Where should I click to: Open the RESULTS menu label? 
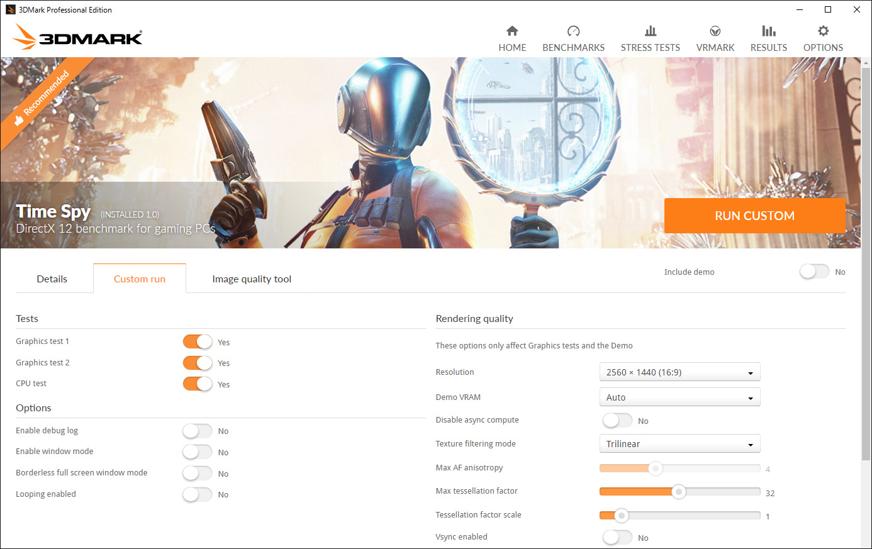tap(769, 48)
